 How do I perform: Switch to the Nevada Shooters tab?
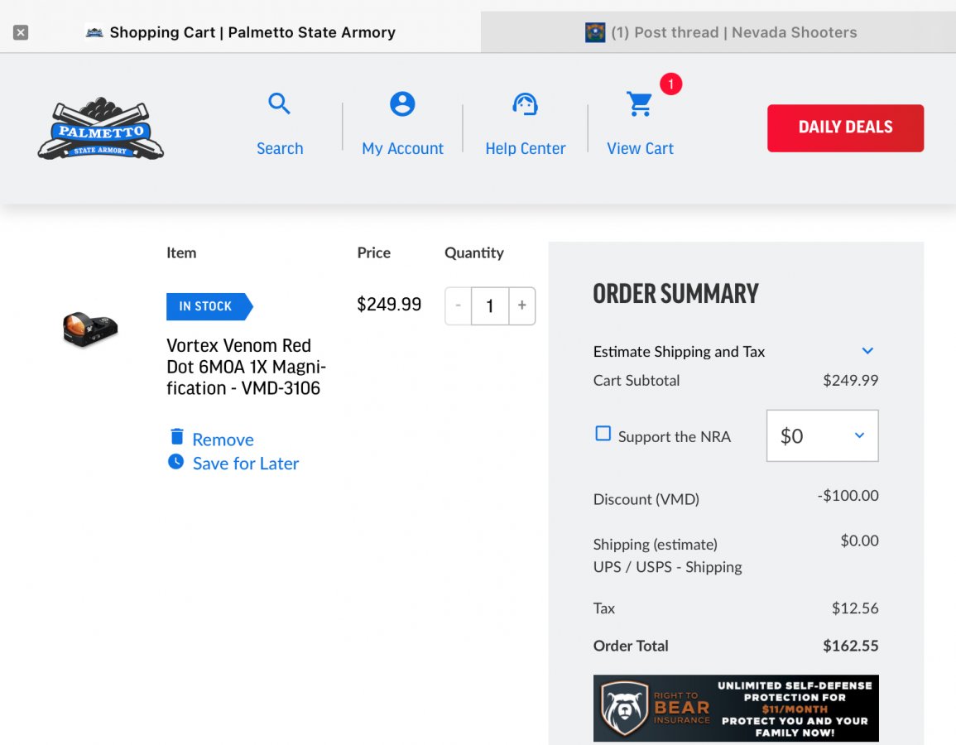pos(718,32)
